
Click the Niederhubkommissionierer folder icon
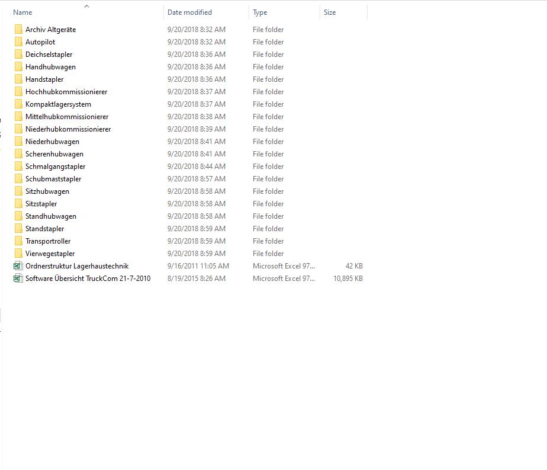(18, 129)
